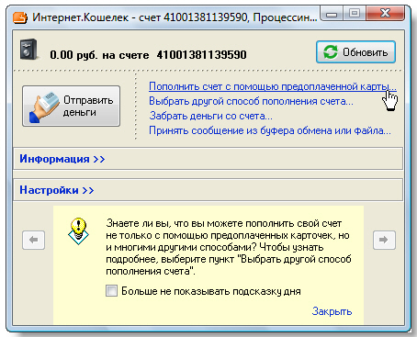Open Пополнить счет с помощью предоплаченной карты link

(x=273, y=86)
